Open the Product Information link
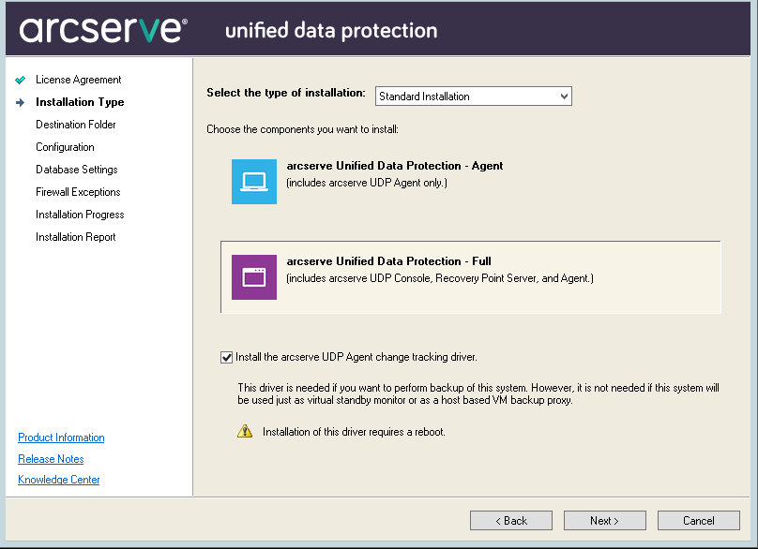This screenshot has width=758, height=549. click(x=61, y=438)
